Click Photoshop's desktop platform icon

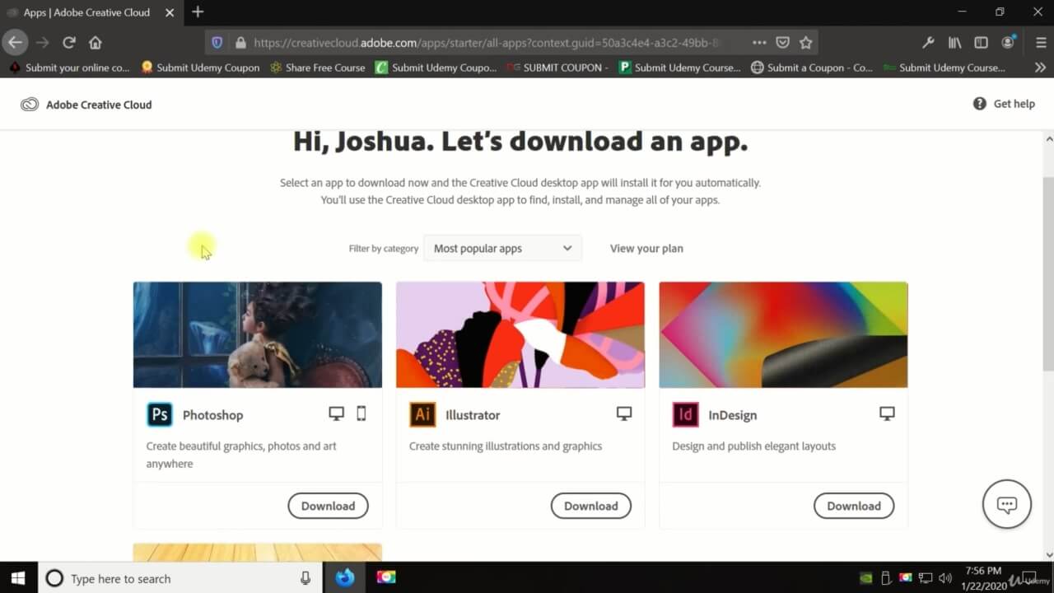336,414
